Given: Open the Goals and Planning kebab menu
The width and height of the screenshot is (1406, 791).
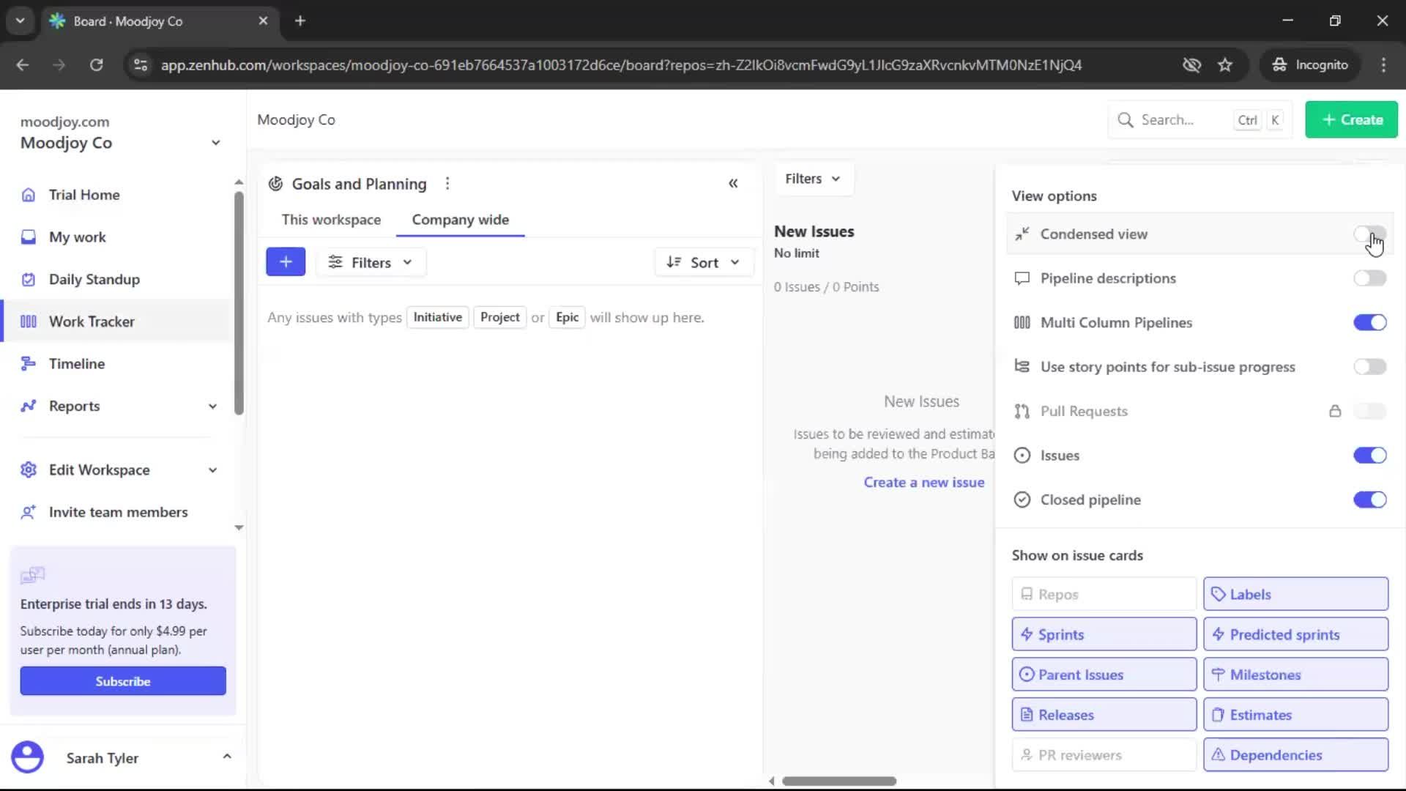Looking at the screenshot, I should 447,183.
